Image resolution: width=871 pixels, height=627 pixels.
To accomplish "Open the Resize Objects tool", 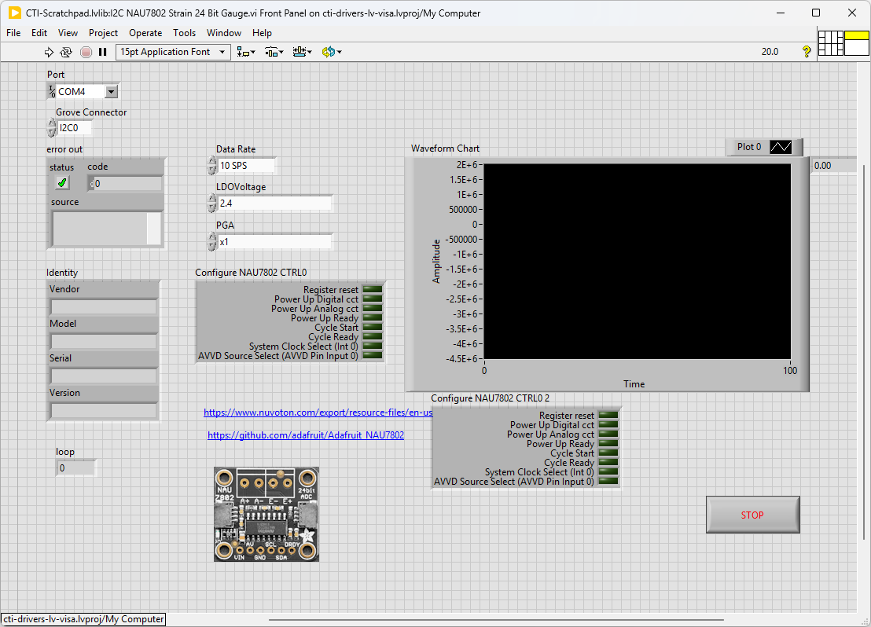I will 302,52.
